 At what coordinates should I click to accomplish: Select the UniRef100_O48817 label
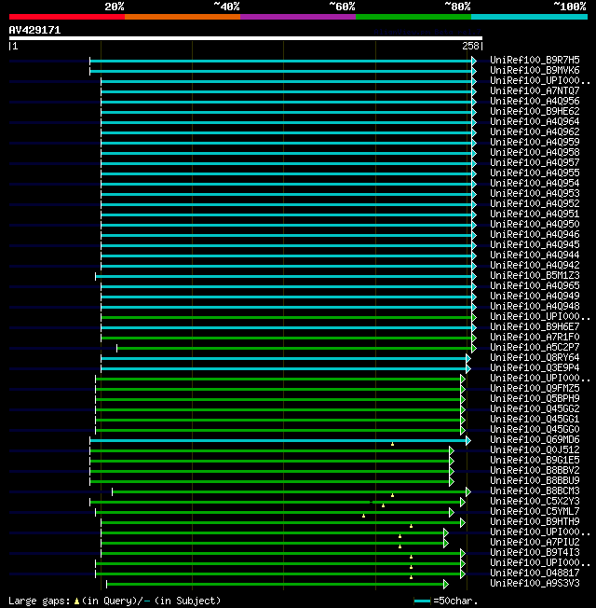[x=535, y=573]
